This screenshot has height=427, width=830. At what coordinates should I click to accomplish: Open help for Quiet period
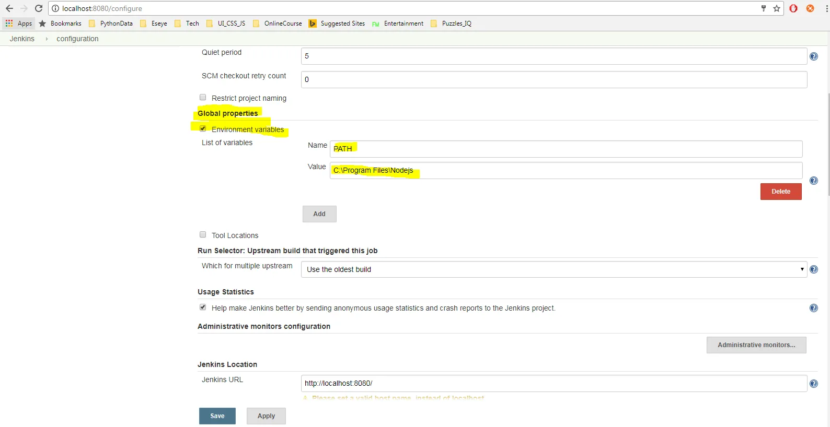tap(814, 56)
